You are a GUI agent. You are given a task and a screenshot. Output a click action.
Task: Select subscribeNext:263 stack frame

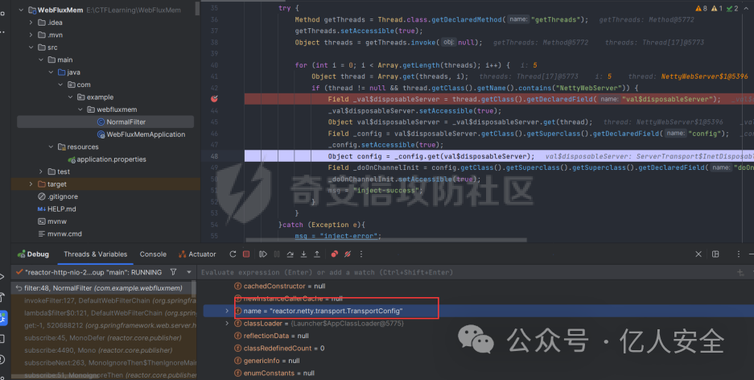[x=103, y=362]
